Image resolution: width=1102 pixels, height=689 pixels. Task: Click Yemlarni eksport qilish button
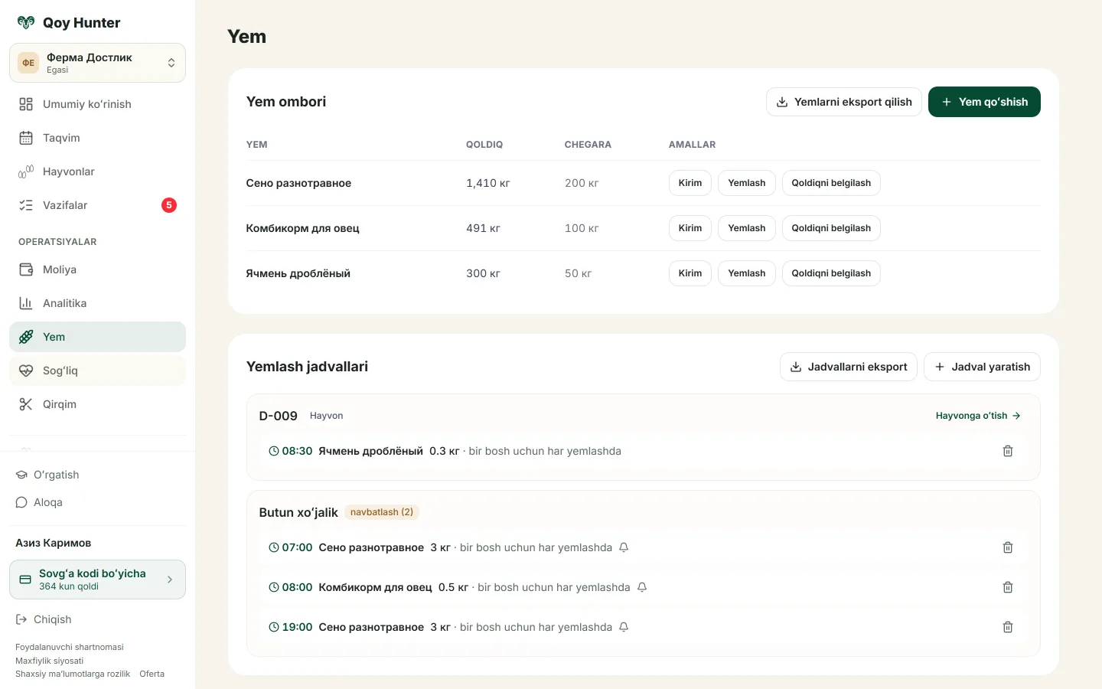(x=844, y=102)
